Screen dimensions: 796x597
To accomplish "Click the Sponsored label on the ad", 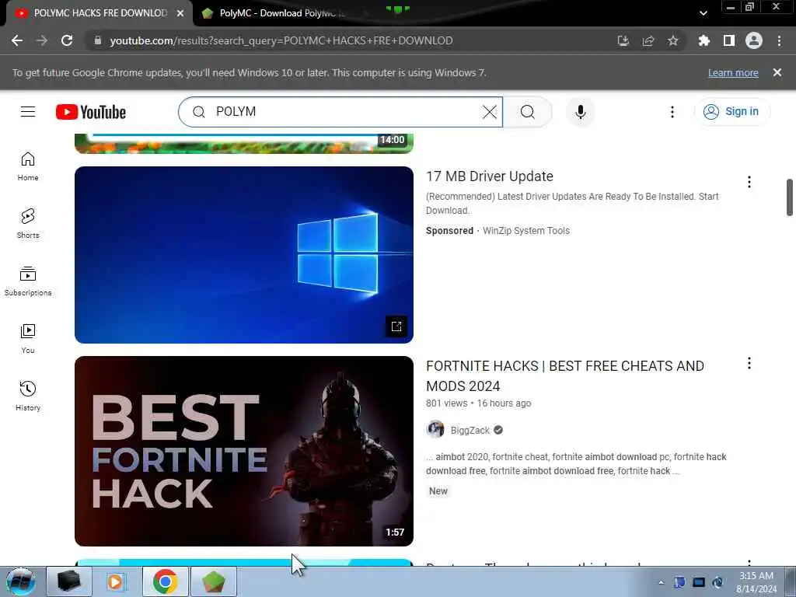I will click(x=449, y=230).
